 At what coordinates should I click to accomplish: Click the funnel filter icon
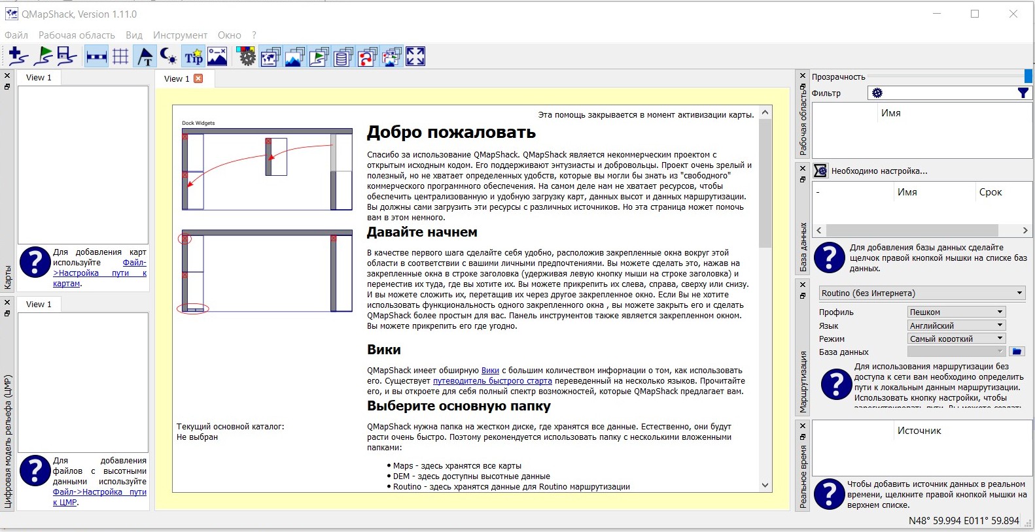[1023, 93]
